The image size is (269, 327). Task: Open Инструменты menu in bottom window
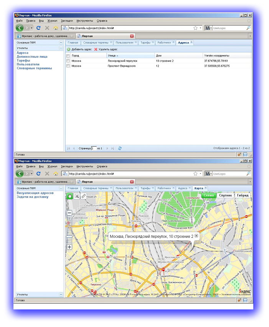pos(85,167)
